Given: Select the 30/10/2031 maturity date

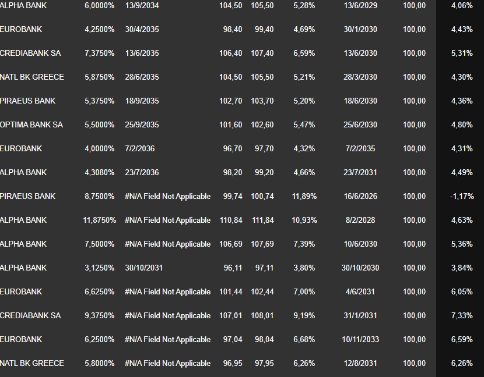Looking at the screenshot, I should pyautogui.click(x=144, y=268).
